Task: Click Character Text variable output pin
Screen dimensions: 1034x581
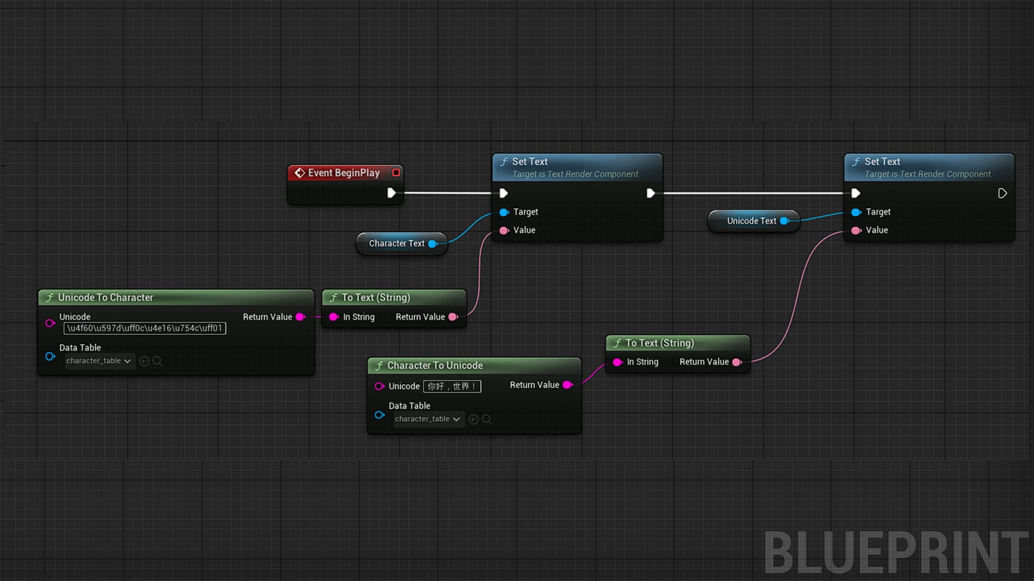Action: 432,244
